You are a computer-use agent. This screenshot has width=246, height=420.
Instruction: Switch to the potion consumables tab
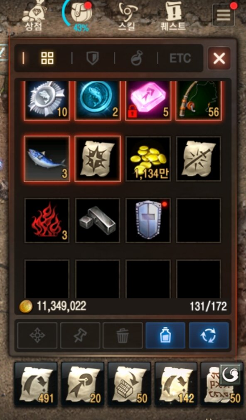[137, 58]
